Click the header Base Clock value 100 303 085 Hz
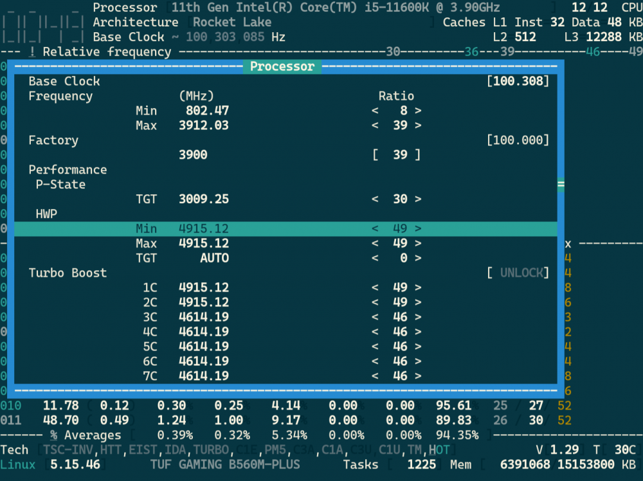The height and width of the screenshot is (481, 643). tap(235, 37)
